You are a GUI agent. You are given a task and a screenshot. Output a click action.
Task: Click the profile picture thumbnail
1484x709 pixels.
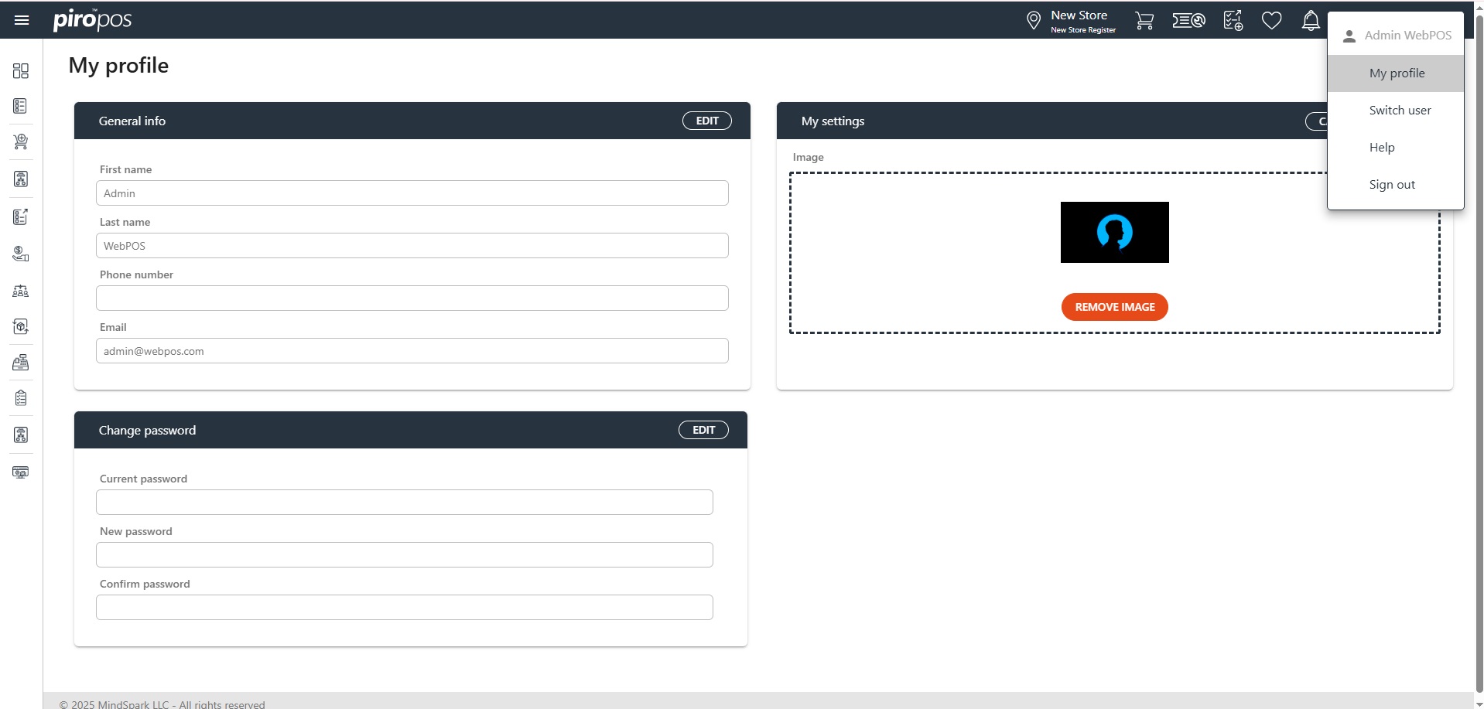[x=1114, y=233]
